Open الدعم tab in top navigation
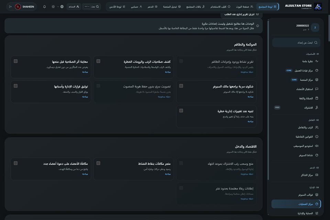The height and width of the screenshot is (220, 330). [x=152, y=7]
